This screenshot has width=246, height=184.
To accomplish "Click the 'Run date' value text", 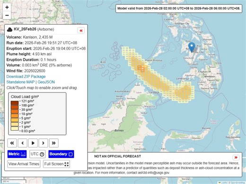I will coord(51,43).
